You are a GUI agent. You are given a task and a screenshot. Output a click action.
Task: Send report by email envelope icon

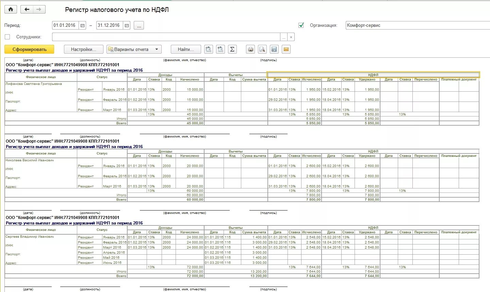286,49
